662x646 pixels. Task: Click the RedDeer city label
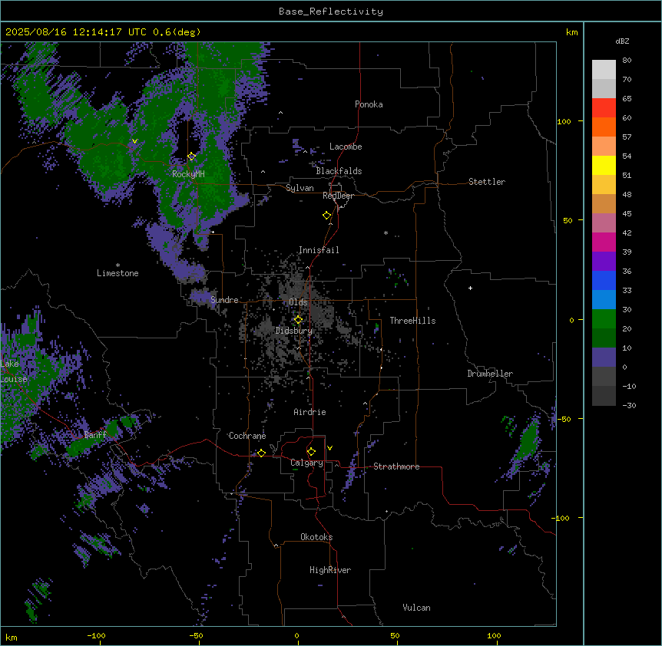[x=338, y=196]
